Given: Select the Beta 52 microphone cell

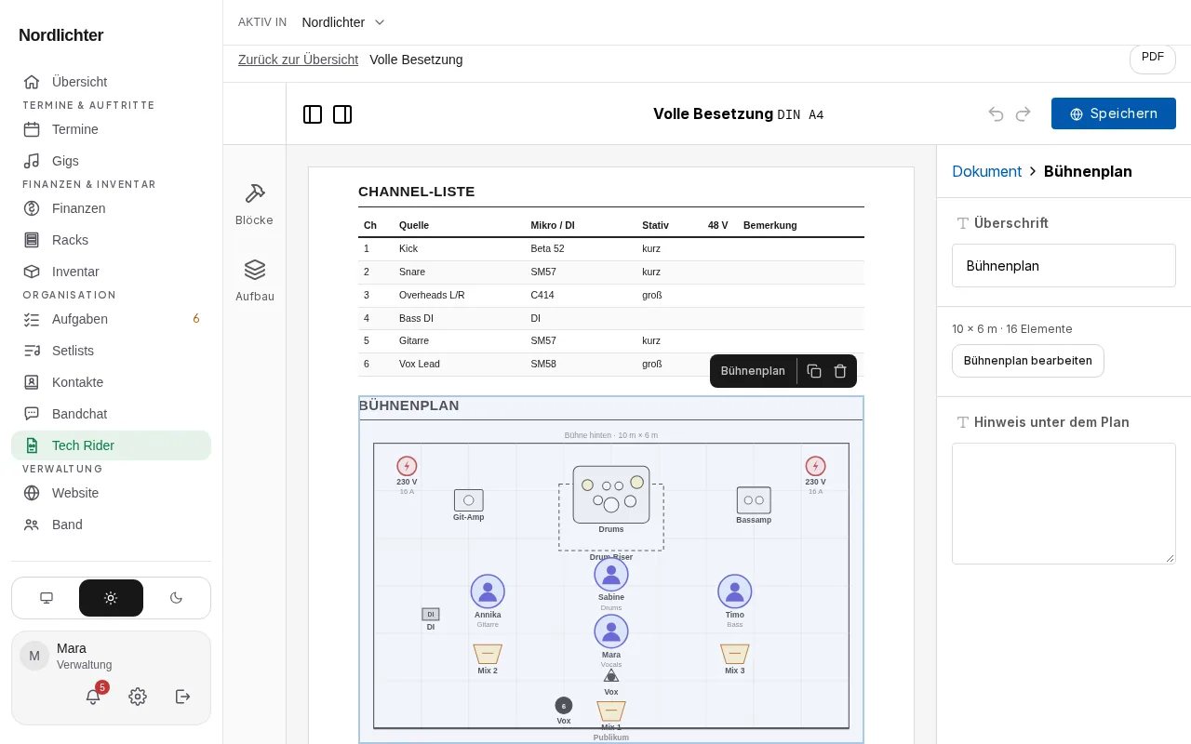Looking at the screenshot, I should pyautogui.click(x=547, y=249).
